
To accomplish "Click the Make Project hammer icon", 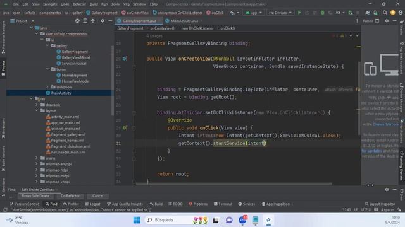I will click(x=232, y=13).
